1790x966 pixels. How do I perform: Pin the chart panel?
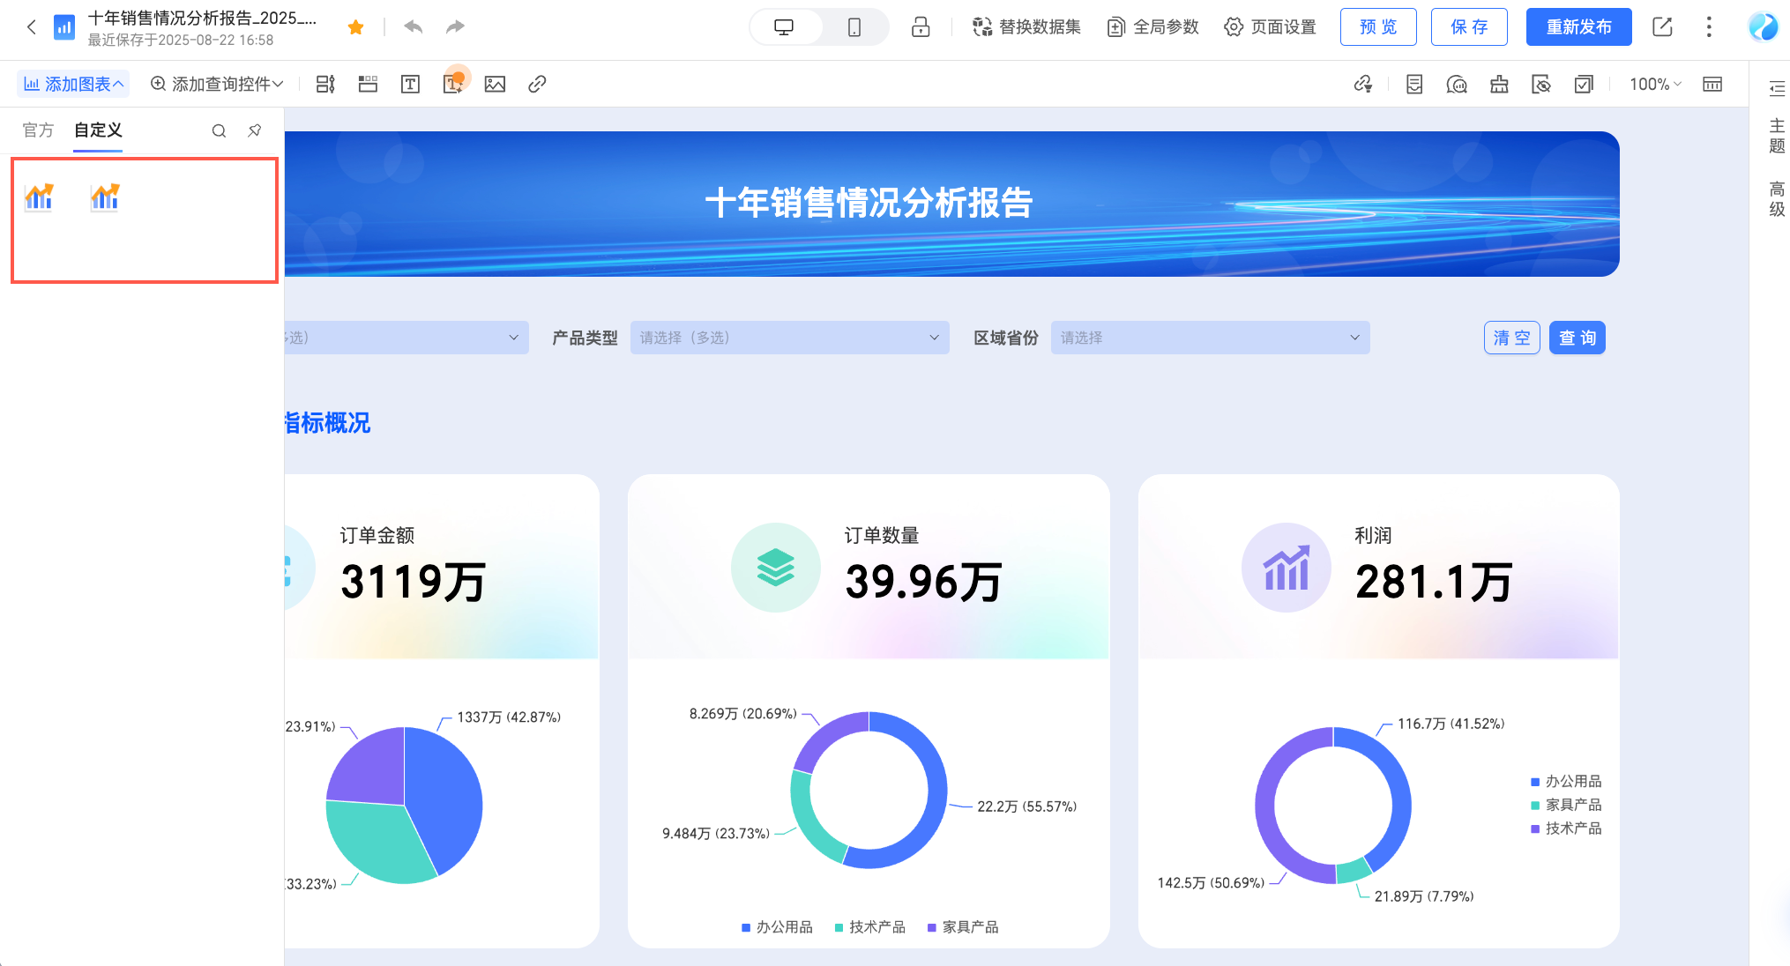pos(255,130)
